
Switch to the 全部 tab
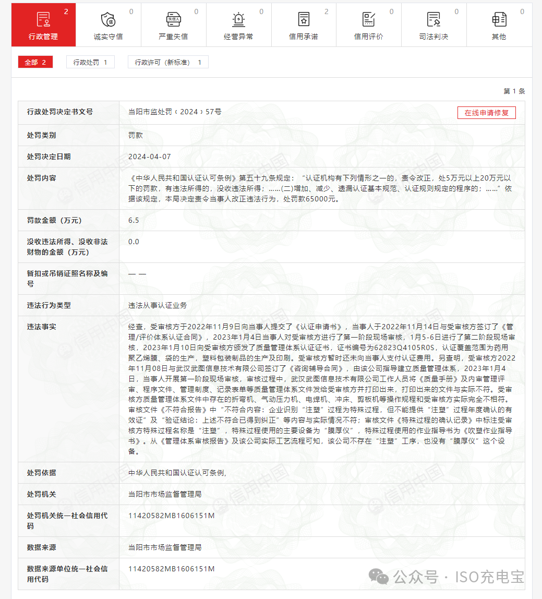click(35, 62)
